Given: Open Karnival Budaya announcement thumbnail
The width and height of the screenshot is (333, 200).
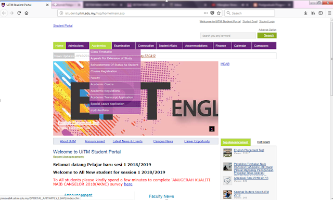Looking at the screenshot, I should (x=227, y=194).
